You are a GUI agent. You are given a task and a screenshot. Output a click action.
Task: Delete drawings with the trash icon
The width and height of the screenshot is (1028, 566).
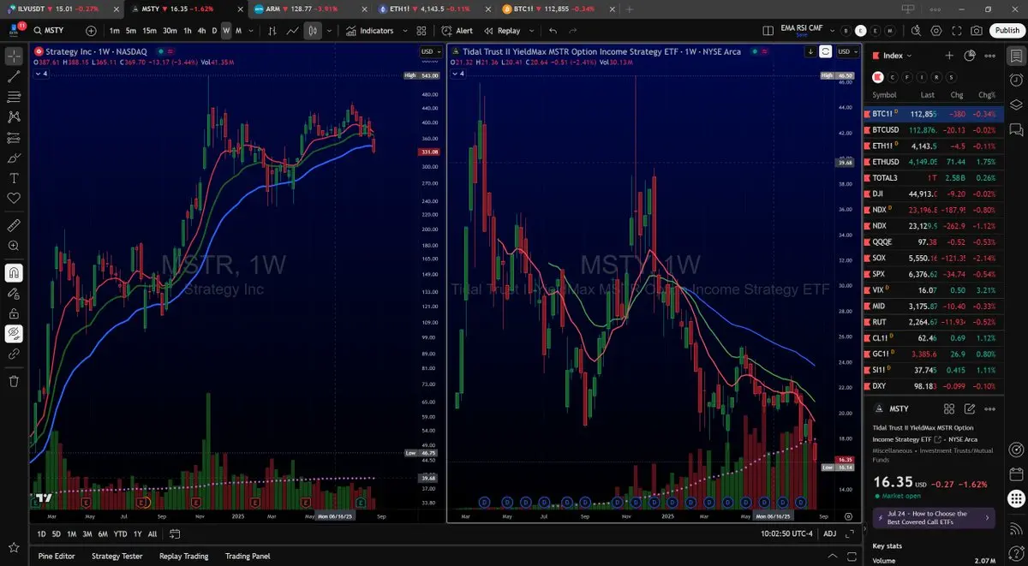point(14,381)
